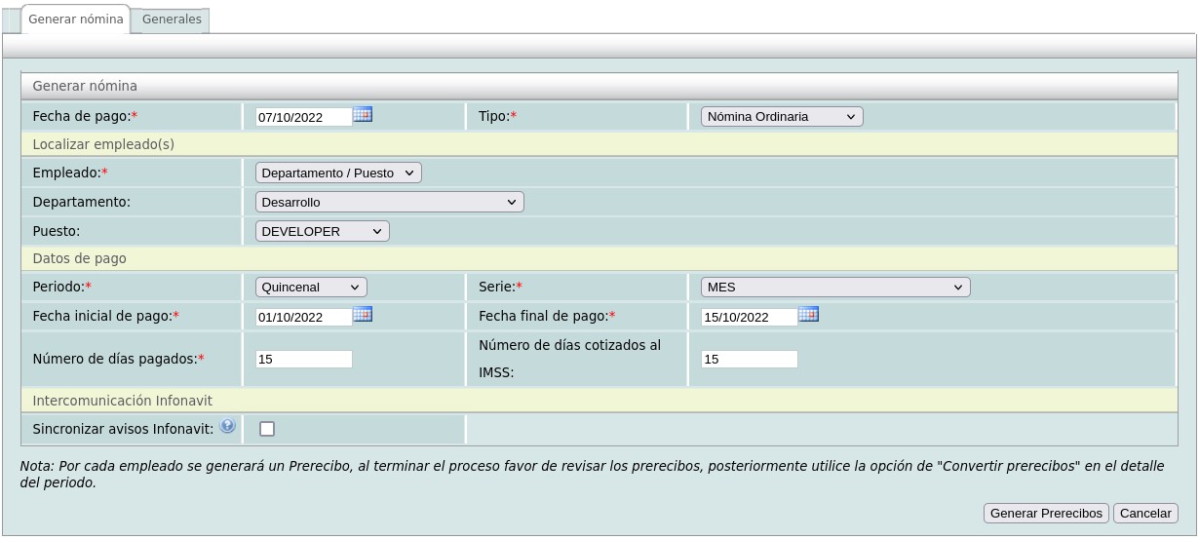The width and height of the screenshot is (1199, 539).
Task: Expand the Serie dropdown showing MES
Action: [834, 288]
